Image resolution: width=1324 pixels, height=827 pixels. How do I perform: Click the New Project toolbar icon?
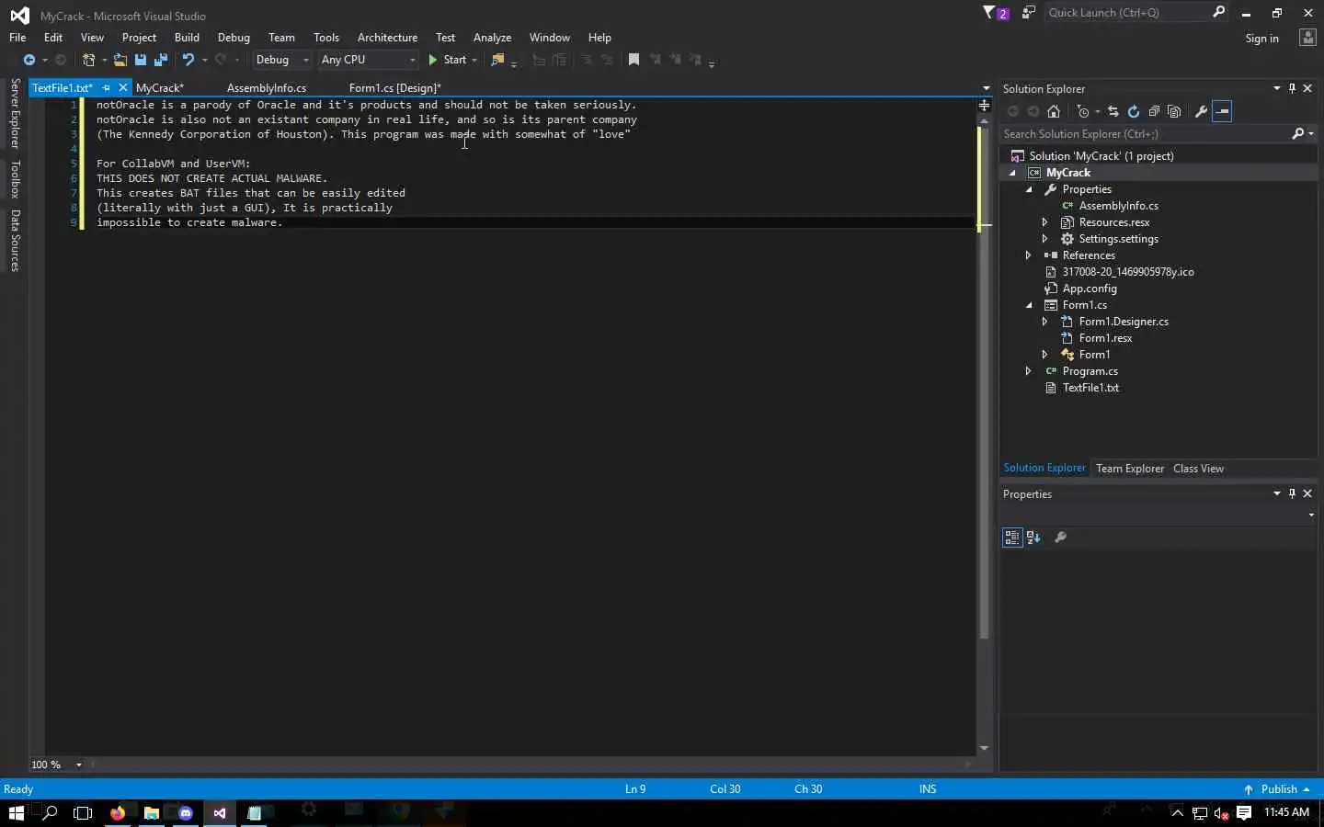tap(88, 60)
